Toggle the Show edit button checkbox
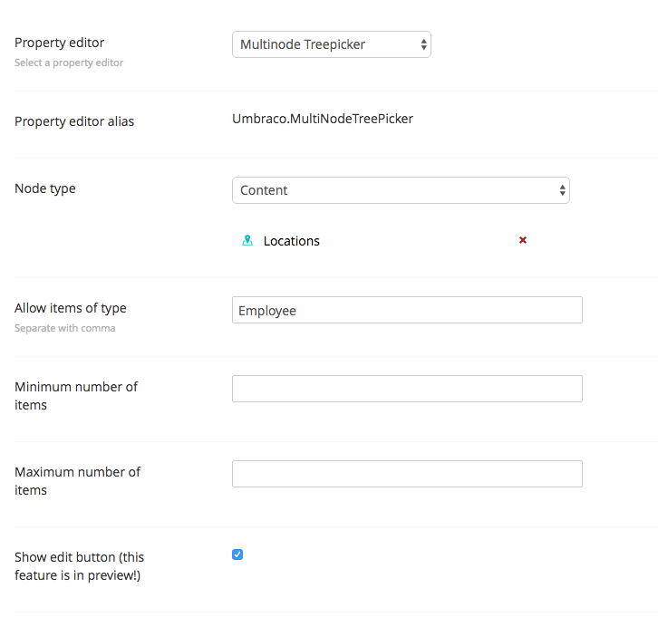Viewport: 658px width, 617px height. [x=237, y=554]
